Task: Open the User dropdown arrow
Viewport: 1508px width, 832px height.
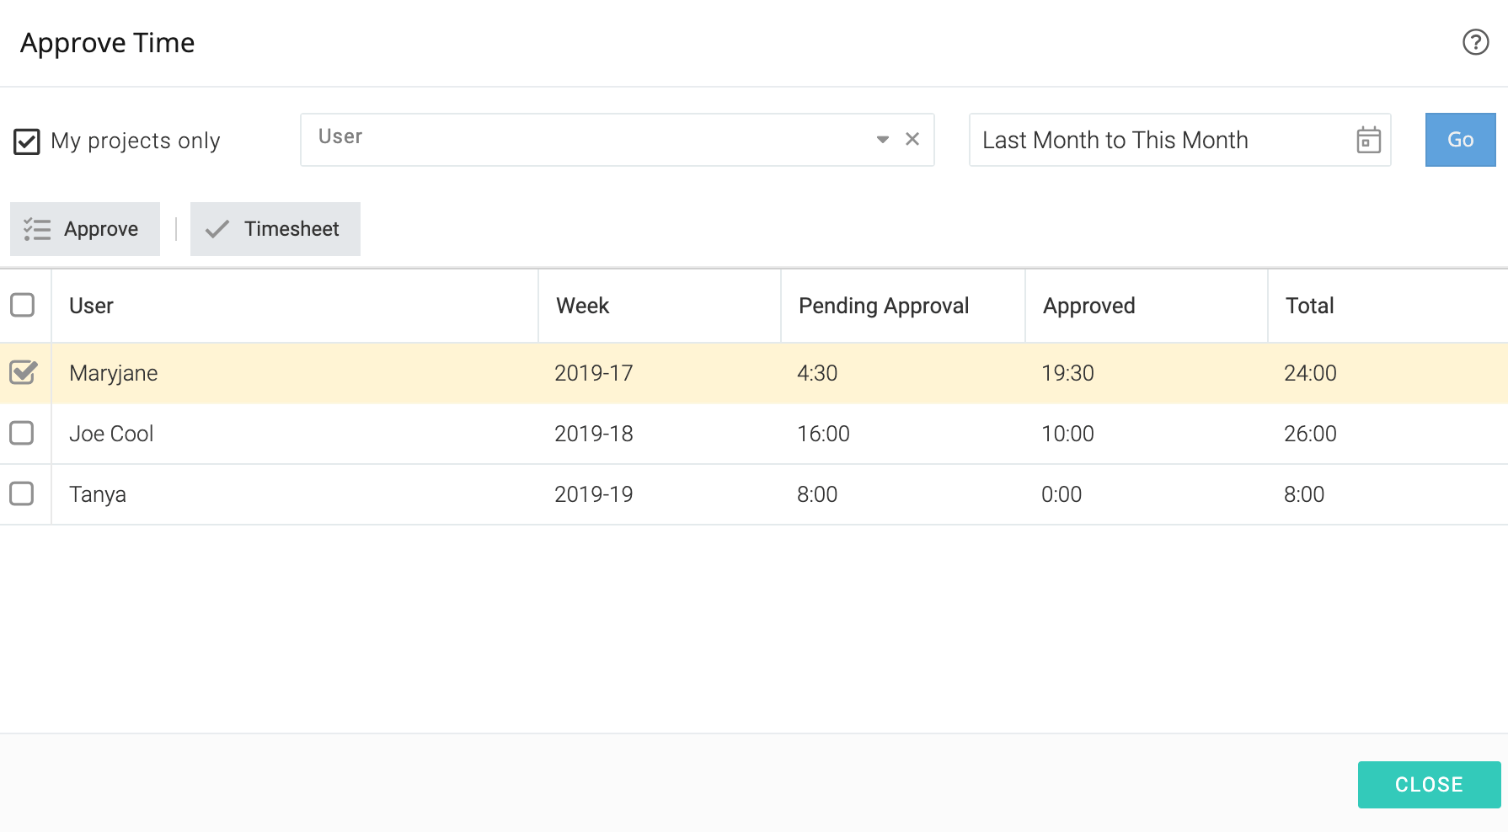Action: tap(882, 139)
